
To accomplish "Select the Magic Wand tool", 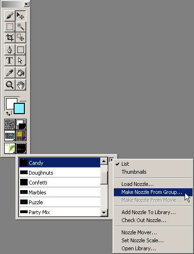I will pos(21,27).
